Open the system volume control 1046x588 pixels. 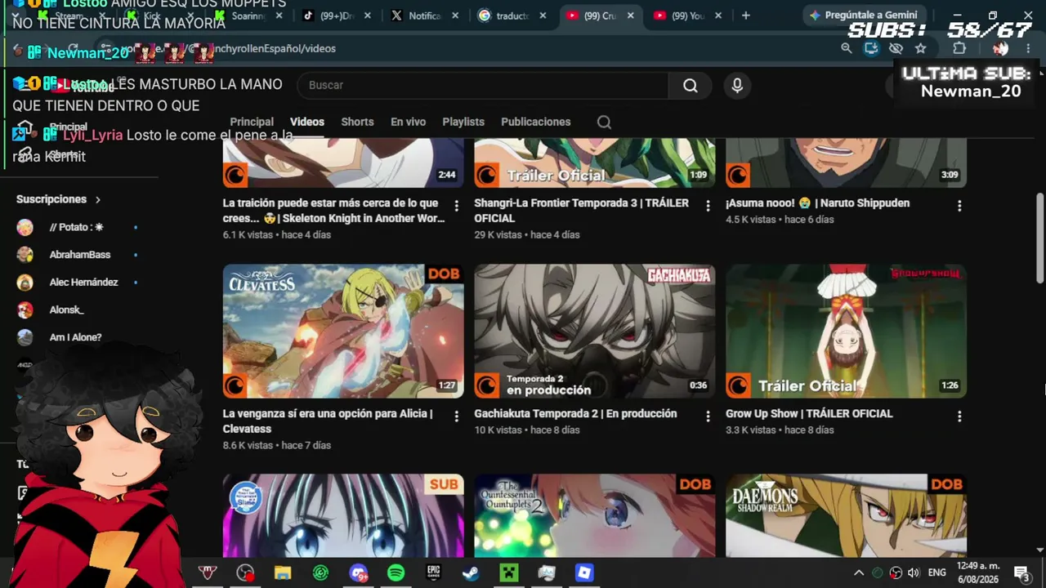[914, 572]
